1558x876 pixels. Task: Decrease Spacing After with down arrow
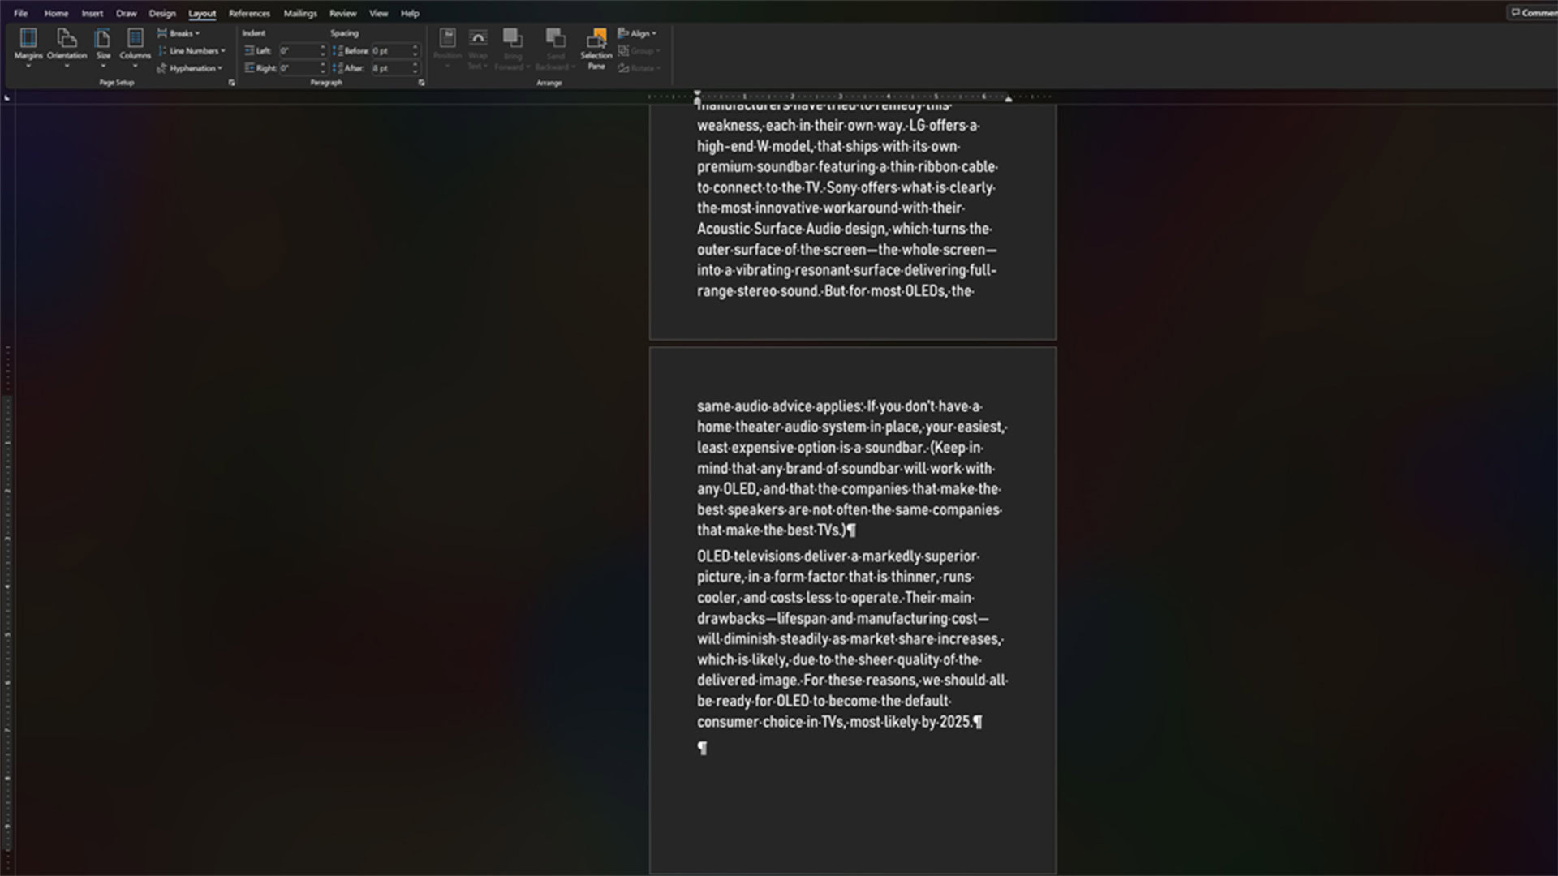click(415, 71)
